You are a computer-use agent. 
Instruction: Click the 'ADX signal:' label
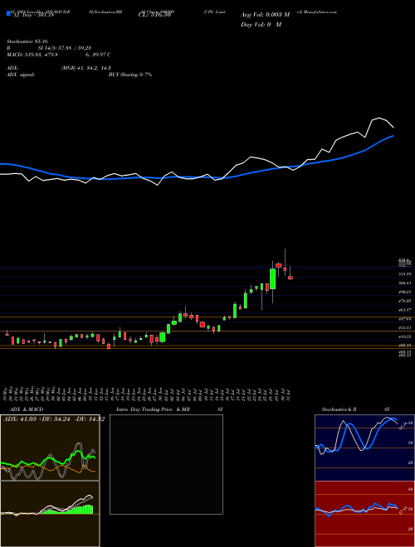click(20, 75)
